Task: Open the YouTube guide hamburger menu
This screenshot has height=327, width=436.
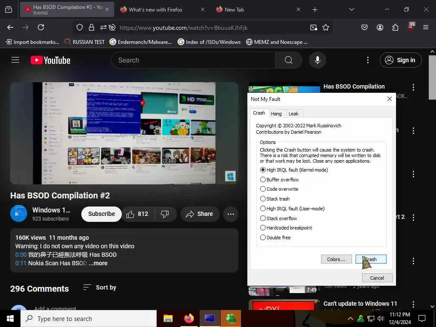Action: tap(15, 60)
